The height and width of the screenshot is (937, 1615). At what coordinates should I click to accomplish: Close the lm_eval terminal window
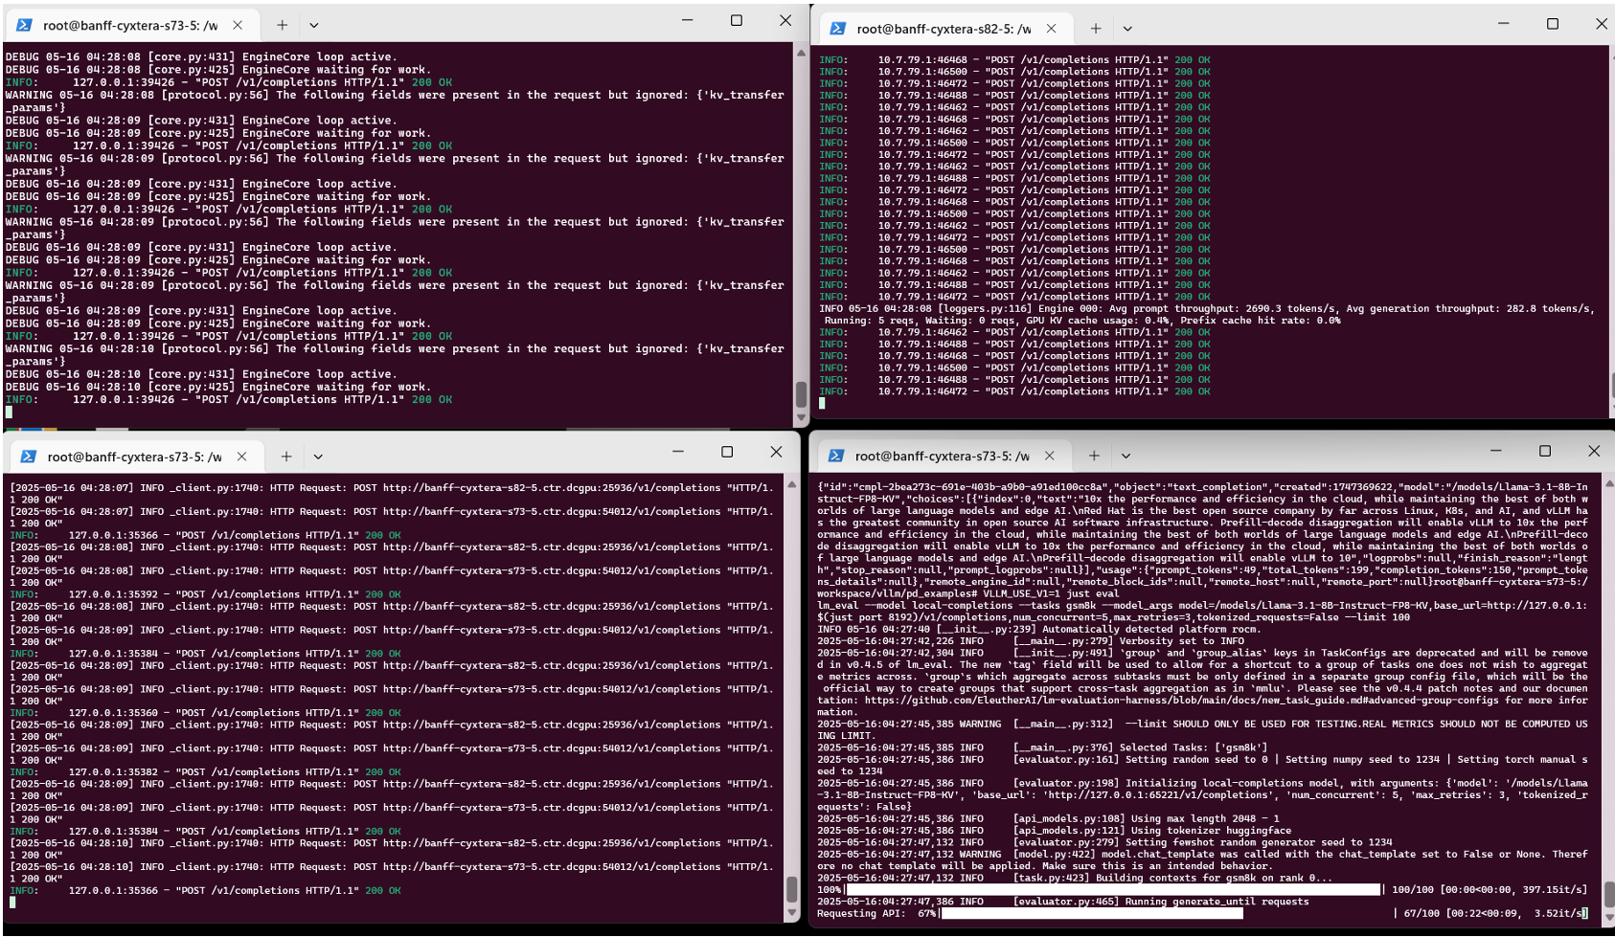point(1594,451)
